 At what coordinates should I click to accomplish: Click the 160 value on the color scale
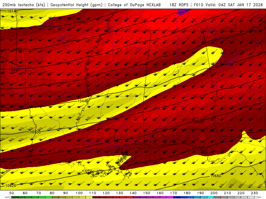tap(160, 193)
